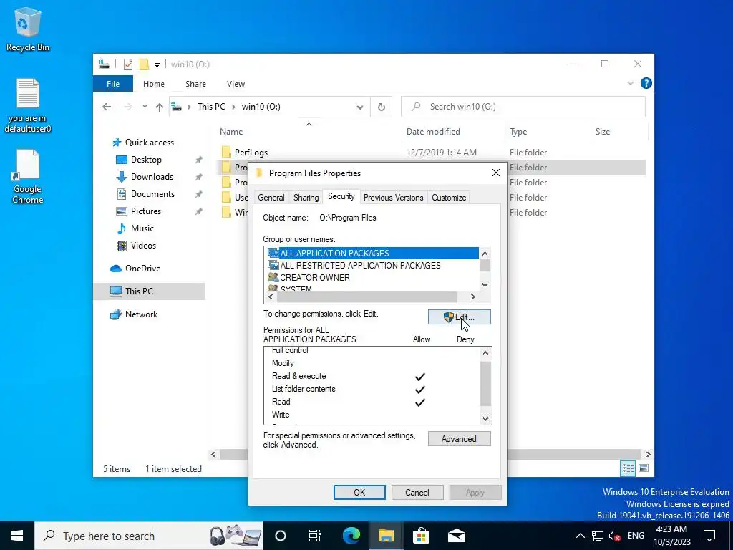Open OneDrive in the navigation pane
This screenshot has height=550, width=733.
[x=142, y=269]
